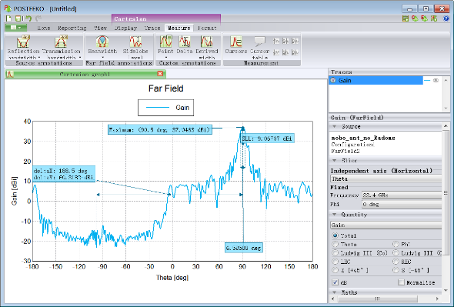
Task: Switch to the Reporting ribbon tab
Action: pos(72,28)
